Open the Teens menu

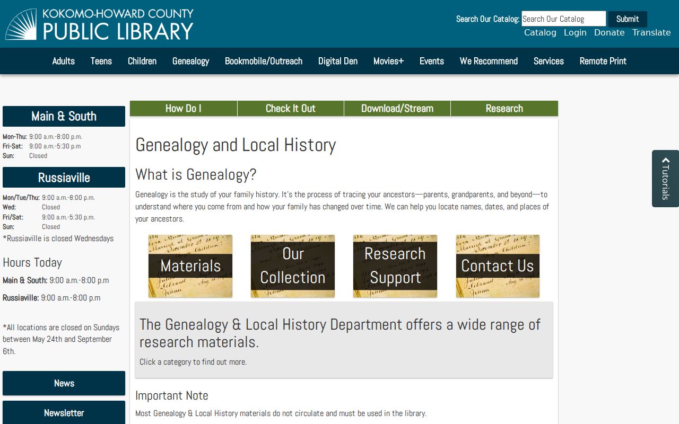101,61
